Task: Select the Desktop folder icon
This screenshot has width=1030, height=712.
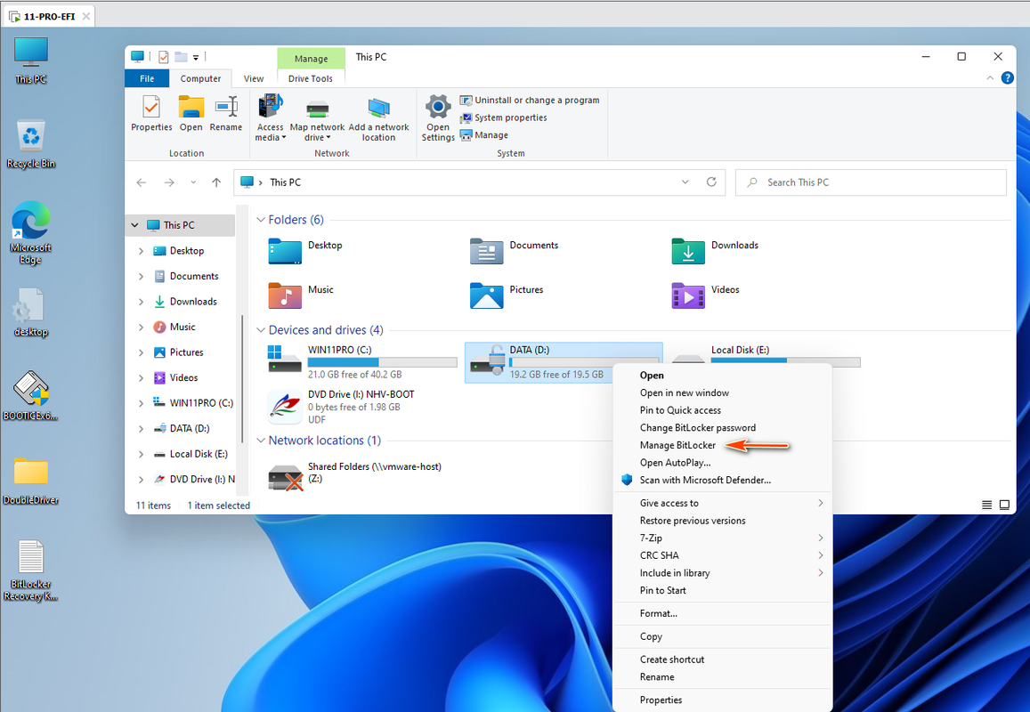Action: pos(285,252)
